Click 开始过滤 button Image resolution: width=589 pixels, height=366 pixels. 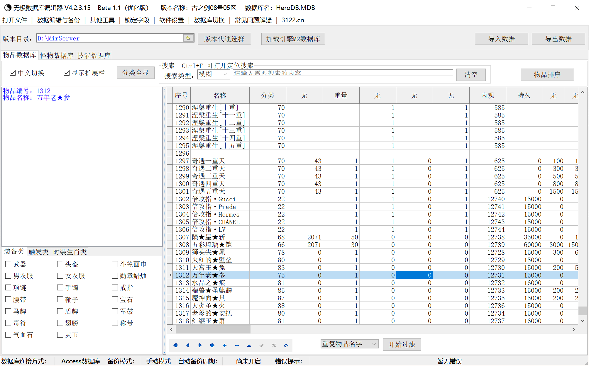(402, 344)
